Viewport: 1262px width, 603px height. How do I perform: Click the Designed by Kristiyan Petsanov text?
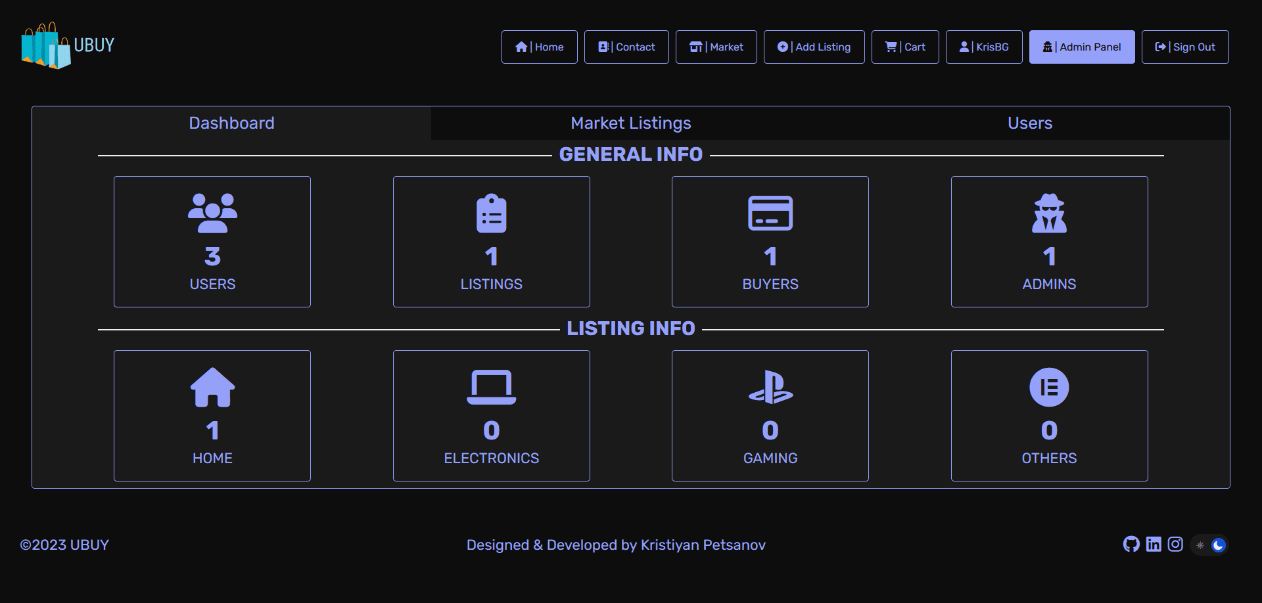(x=616, y=545)
